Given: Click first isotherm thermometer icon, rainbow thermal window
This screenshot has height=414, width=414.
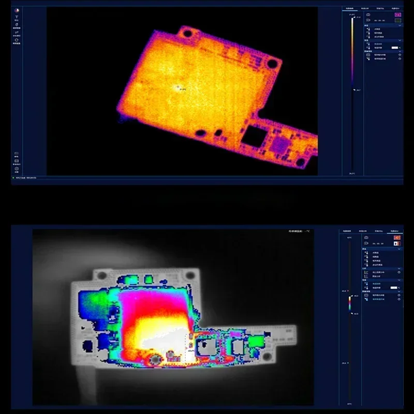Looking at the screenshot, I should point(366,284).
